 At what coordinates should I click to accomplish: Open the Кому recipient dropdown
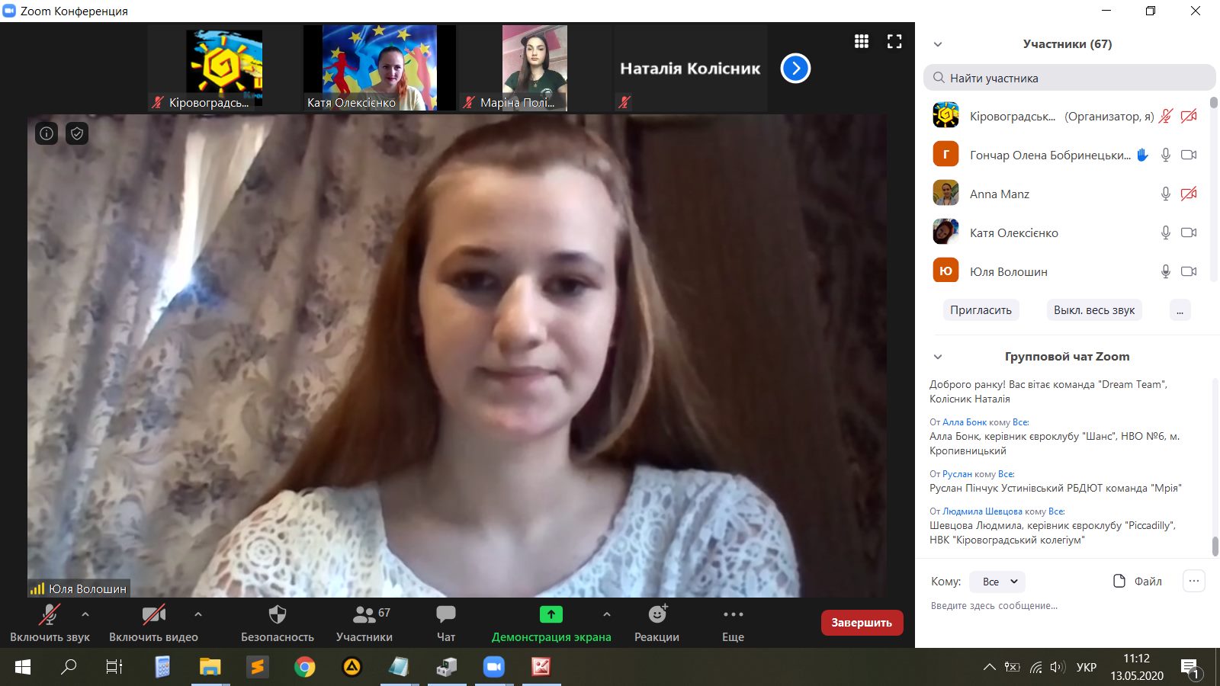997,582
